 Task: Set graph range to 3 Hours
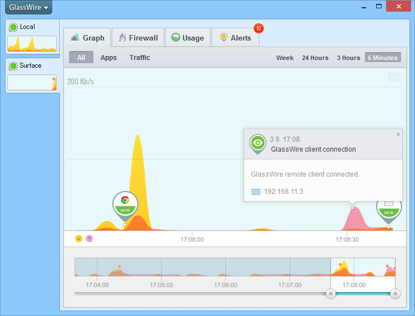[x=348, y=58]
